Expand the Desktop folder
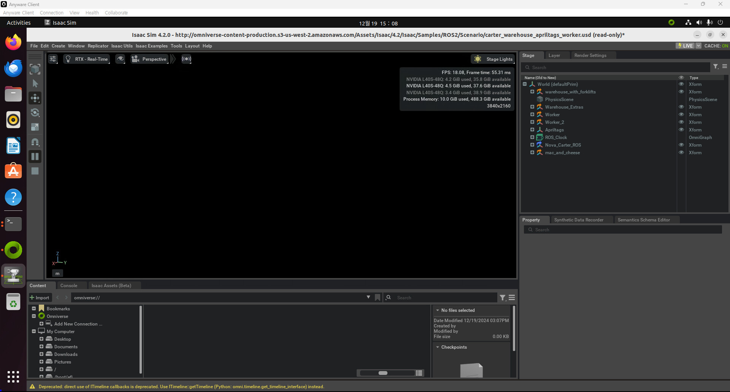 tap(41, 339)
